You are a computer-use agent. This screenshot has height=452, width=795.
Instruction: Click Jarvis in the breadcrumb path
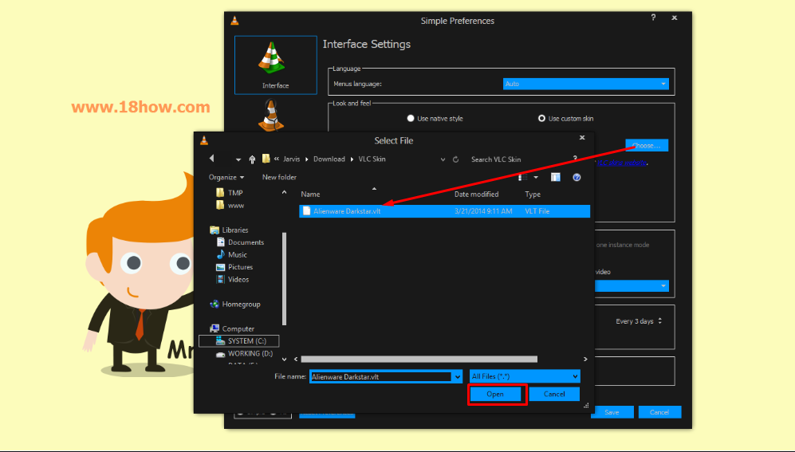click(292, 159)
